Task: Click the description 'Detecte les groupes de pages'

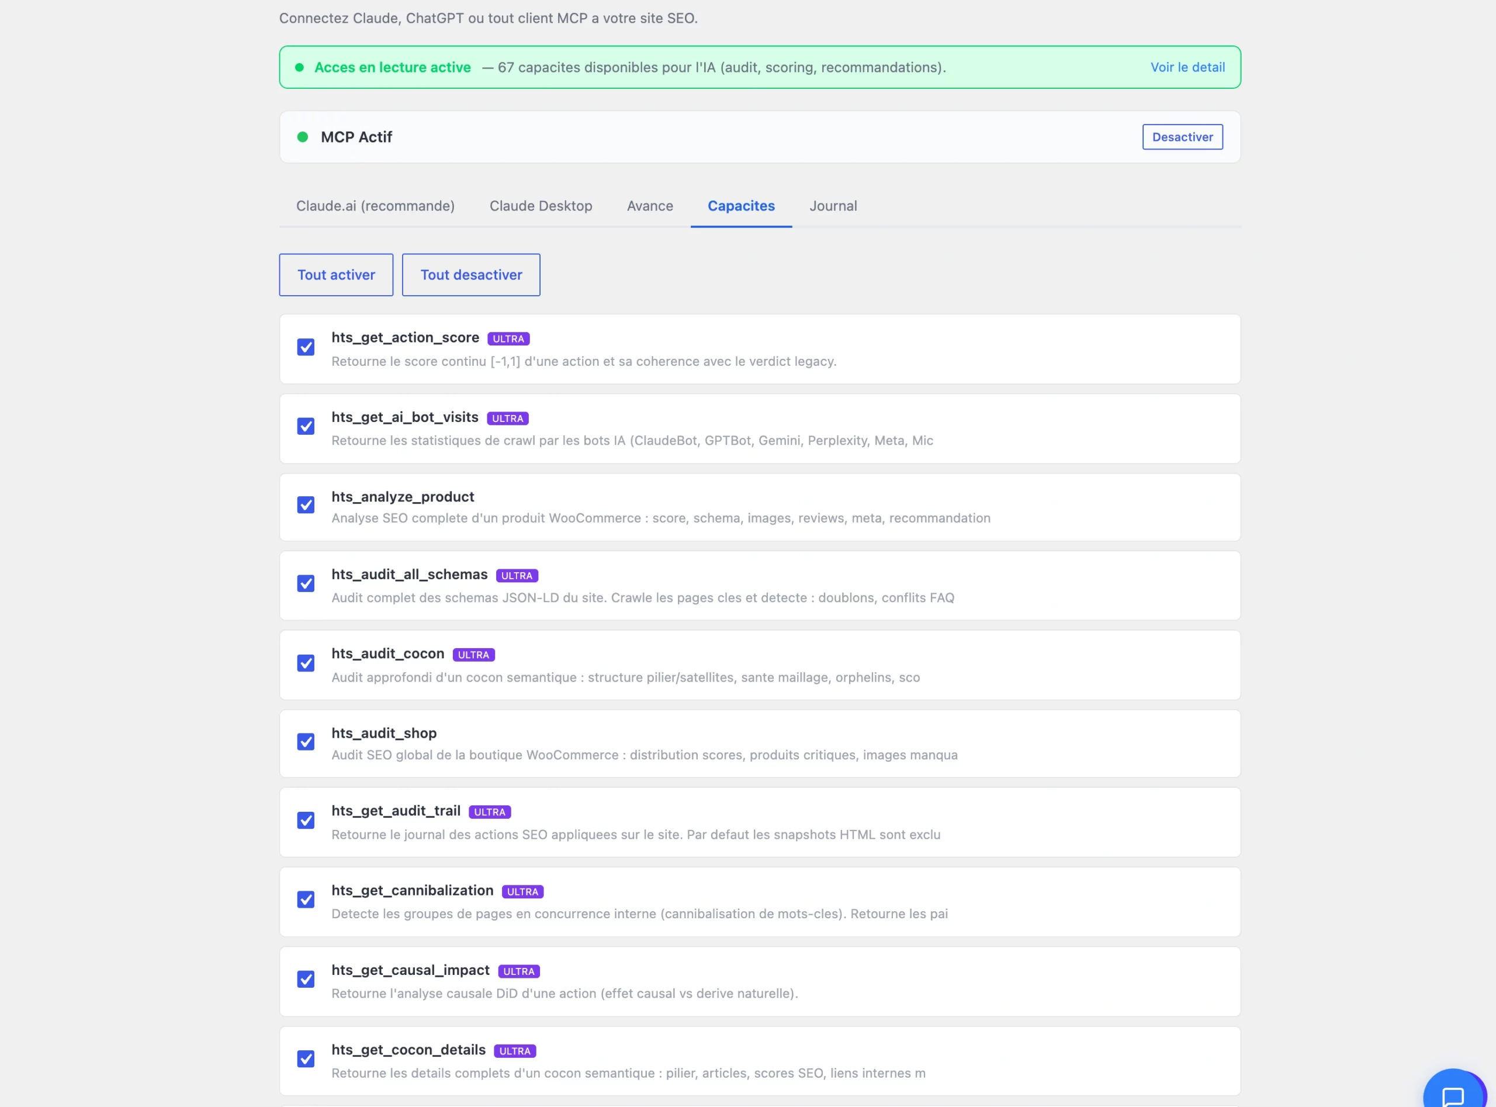Action: click(x=640, y=914)
